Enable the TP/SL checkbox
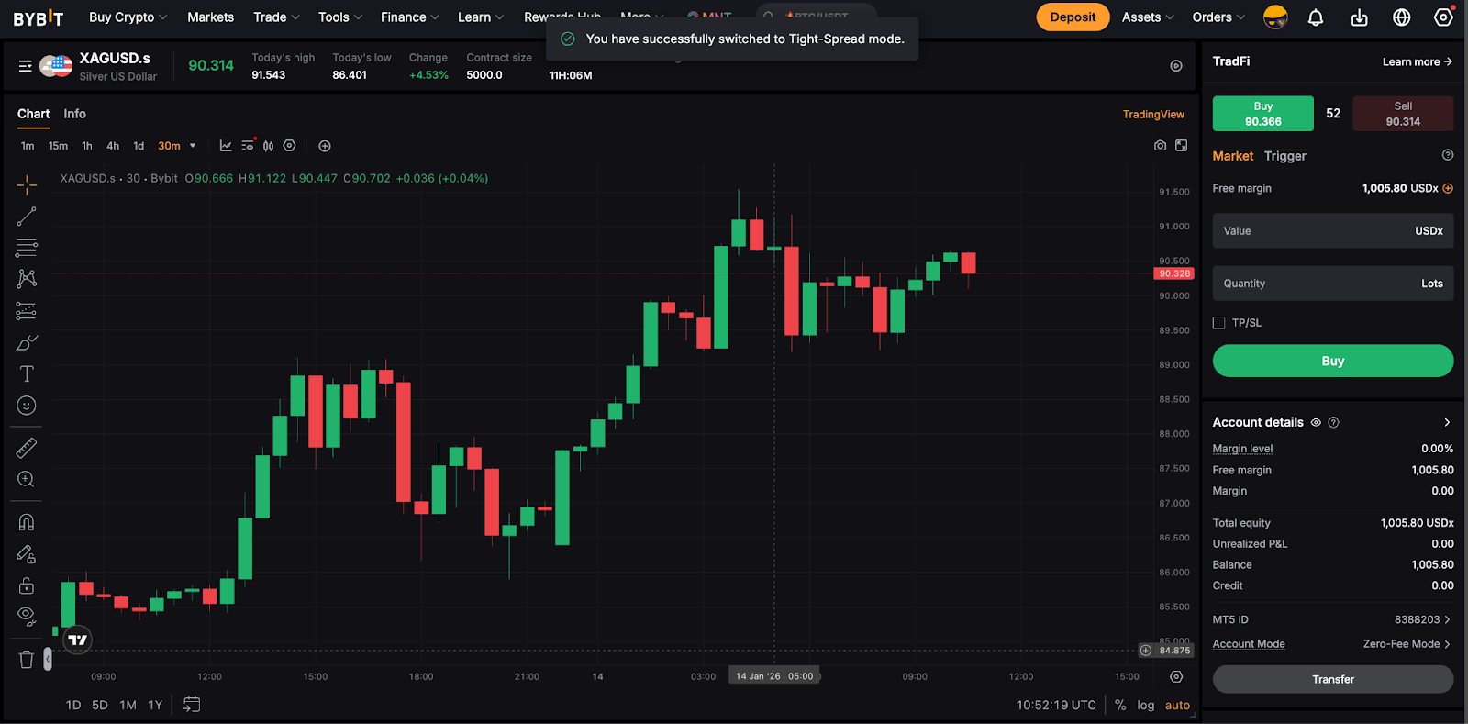1468x724 pixels. [1219, 323]
